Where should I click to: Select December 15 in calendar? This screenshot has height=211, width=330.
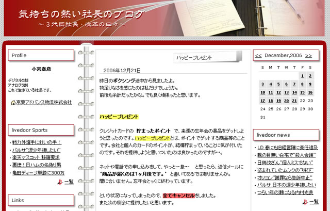(302, 92)
